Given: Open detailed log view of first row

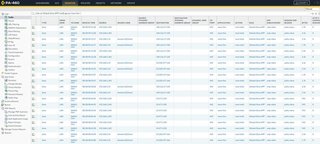Looking at the screenshot, I should 33,27.
